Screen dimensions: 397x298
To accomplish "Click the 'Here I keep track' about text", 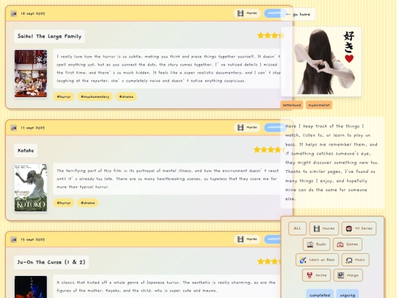I will click(x=332, y=163).
